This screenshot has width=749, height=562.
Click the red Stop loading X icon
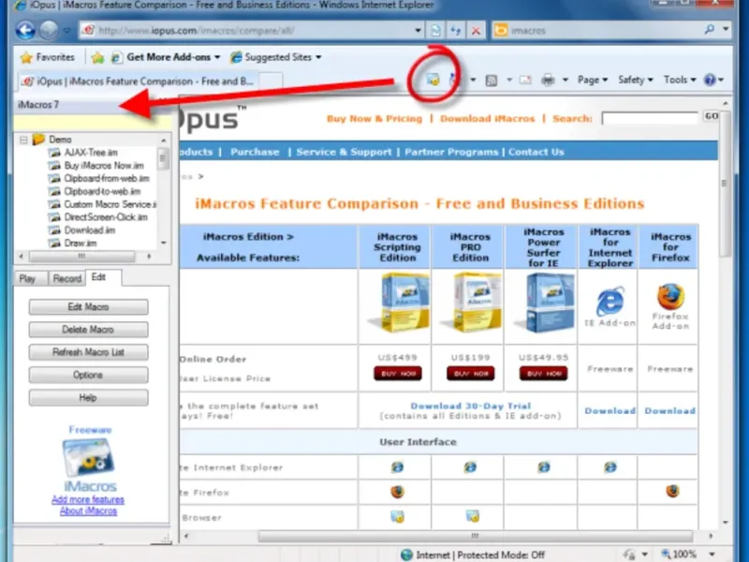point(476,31)
